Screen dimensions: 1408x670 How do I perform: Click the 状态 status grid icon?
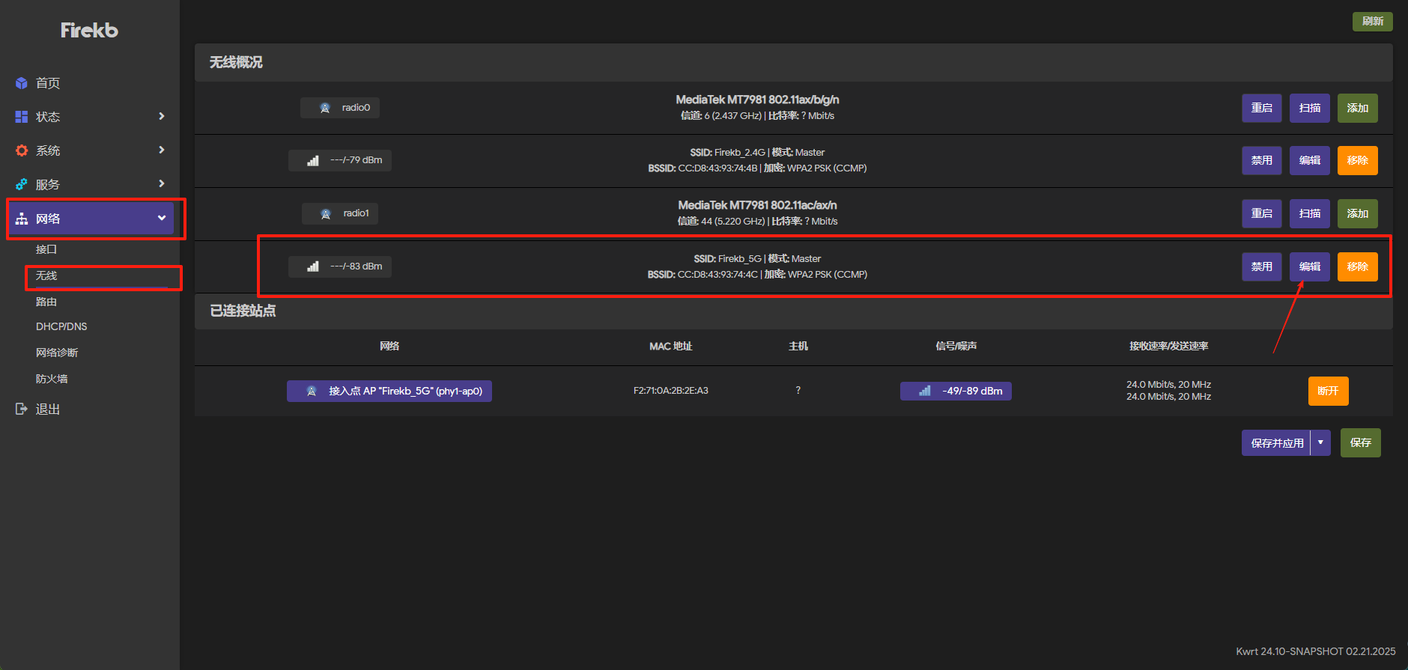(x=22, y=117)
